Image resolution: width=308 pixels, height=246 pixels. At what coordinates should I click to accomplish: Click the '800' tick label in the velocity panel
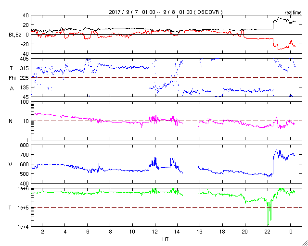pos(25,145)
